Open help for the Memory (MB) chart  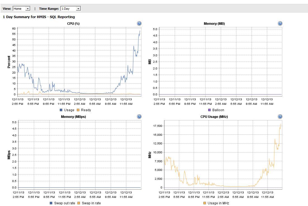280,23
